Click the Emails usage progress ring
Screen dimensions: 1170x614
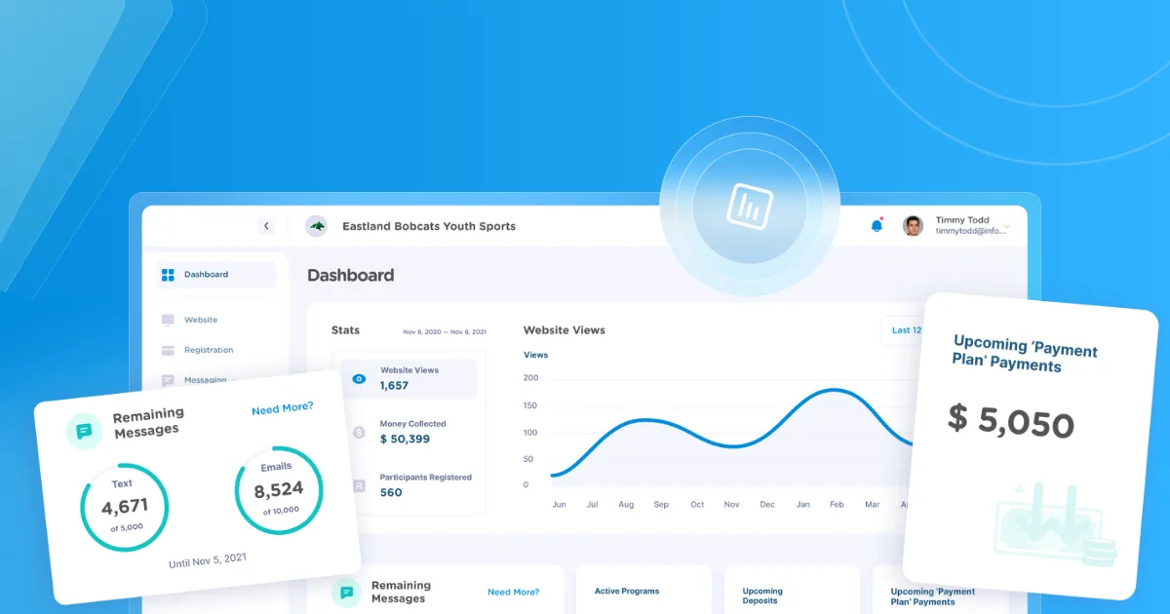pos(281,489)
